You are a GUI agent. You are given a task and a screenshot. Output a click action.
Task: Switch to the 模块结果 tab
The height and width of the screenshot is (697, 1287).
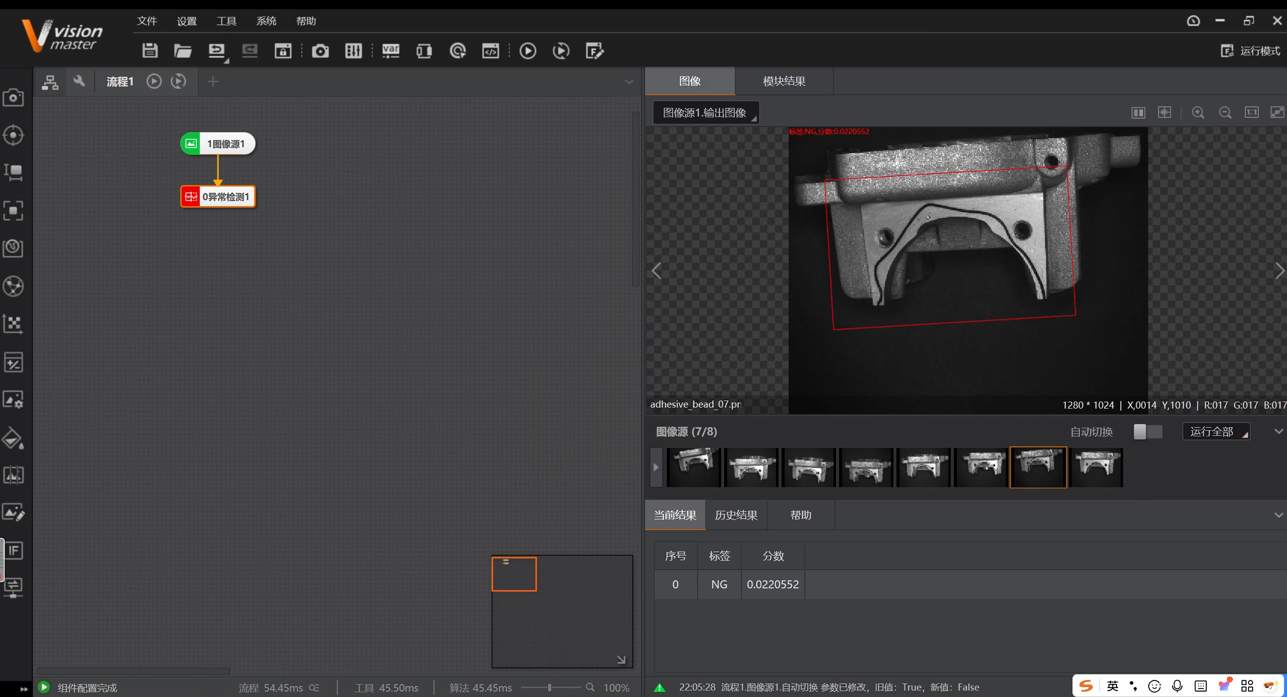click(783, 81)
